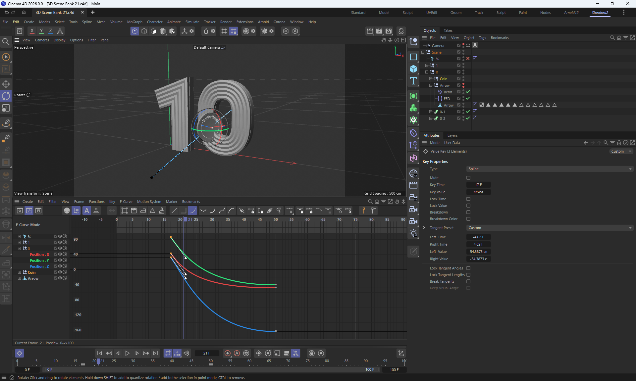
Task: Select the Move tool in left sidebar
Action: point(6,84)
